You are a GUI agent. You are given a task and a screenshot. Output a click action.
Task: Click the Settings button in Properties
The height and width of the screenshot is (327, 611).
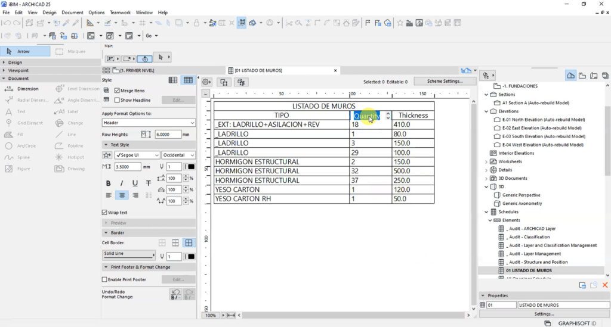(x=544, y=314)
